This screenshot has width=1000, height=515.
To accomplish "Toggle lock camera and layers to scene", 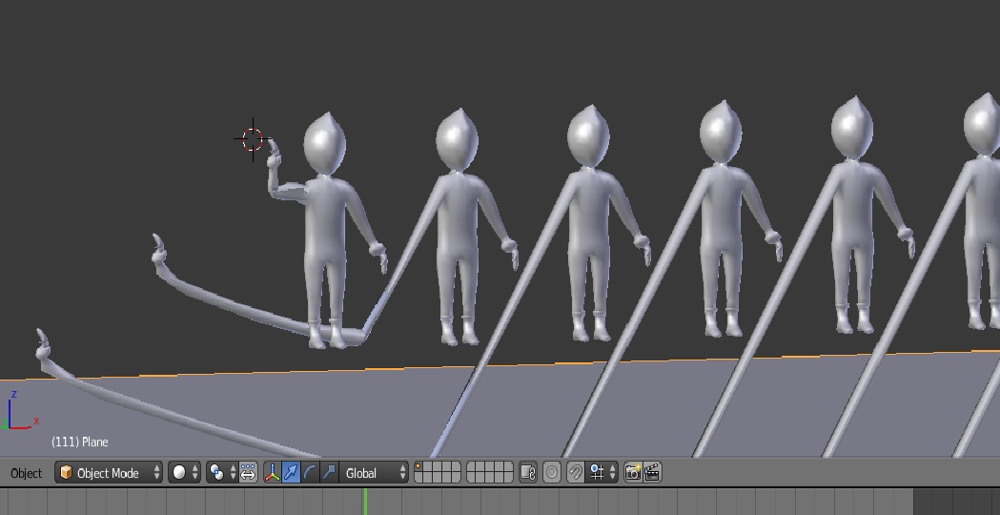I will tap(528, 473).
